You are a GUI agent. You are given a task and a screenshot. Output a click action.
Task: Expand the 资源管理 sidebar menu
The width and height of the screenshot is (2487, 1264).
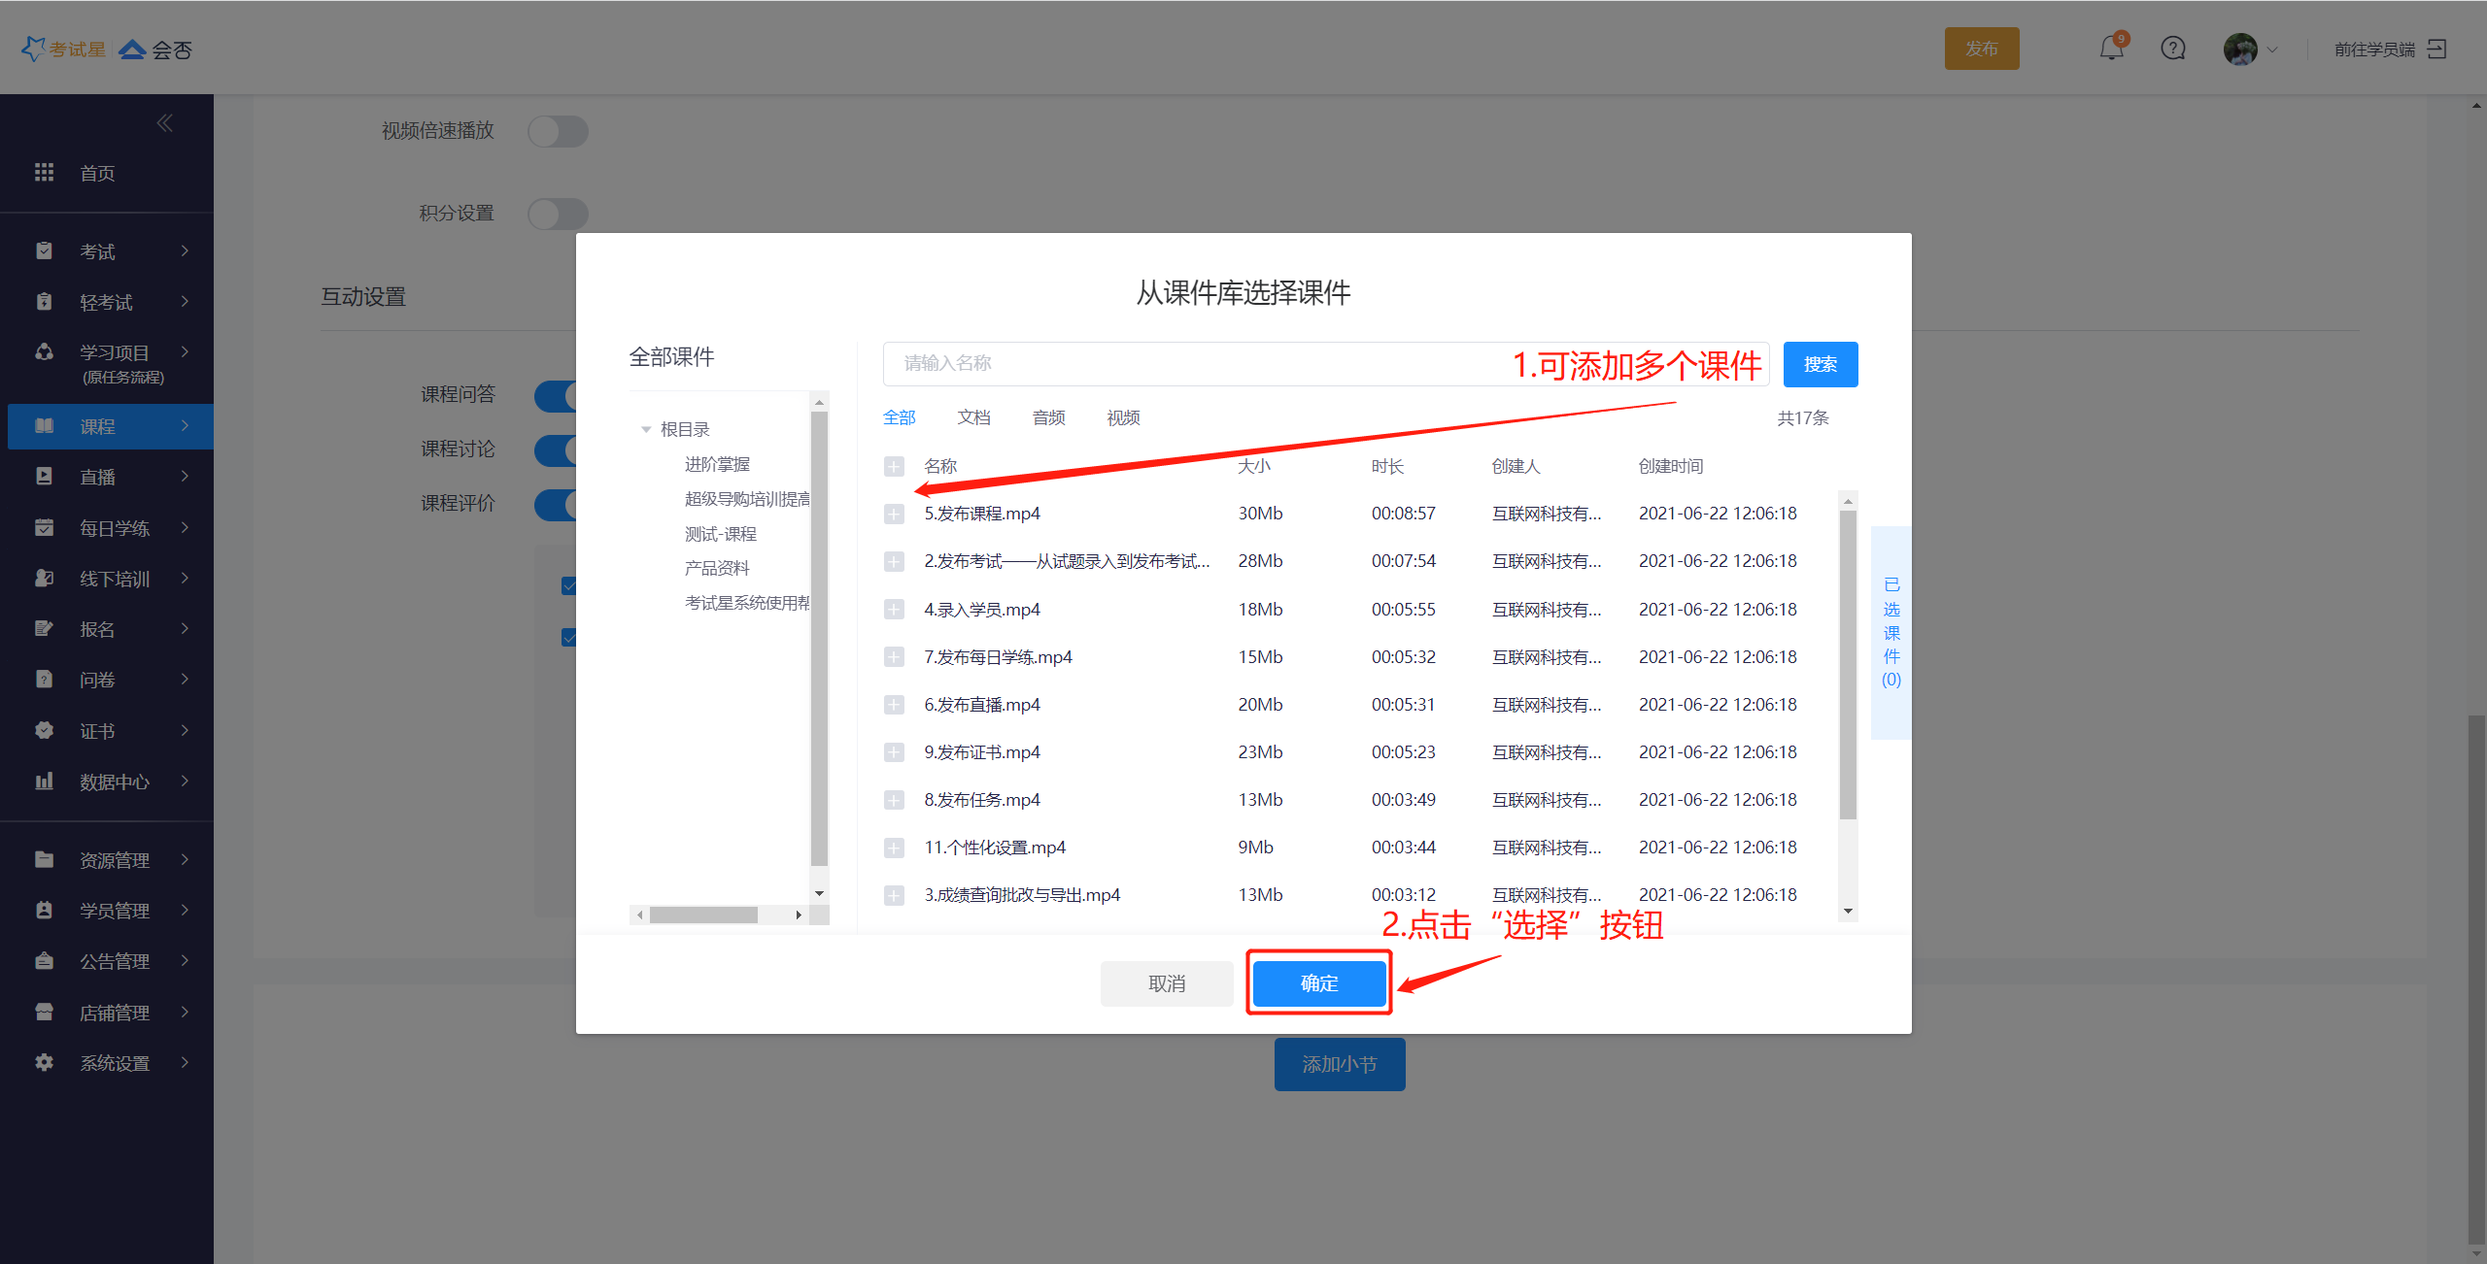114,860
